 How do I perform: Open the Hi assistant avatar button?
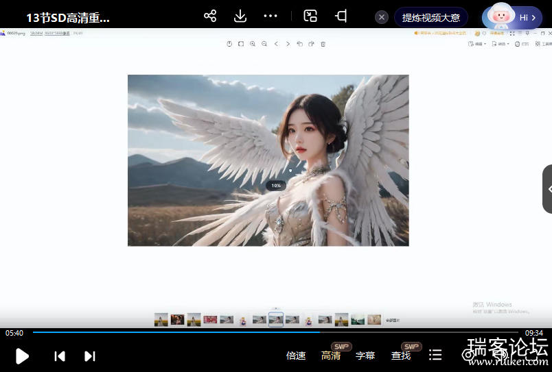[x=511, y=17]
